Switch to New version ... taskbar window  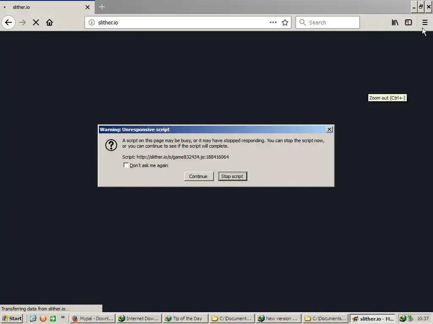[278, 319]
